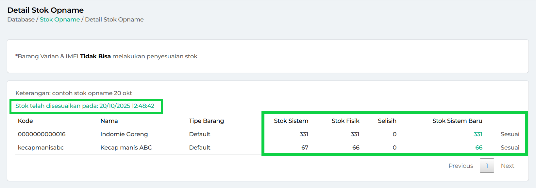Sort by the Nama column header
Image resolution: width=536 pixels, height=188 pixels.
[109, 121]
